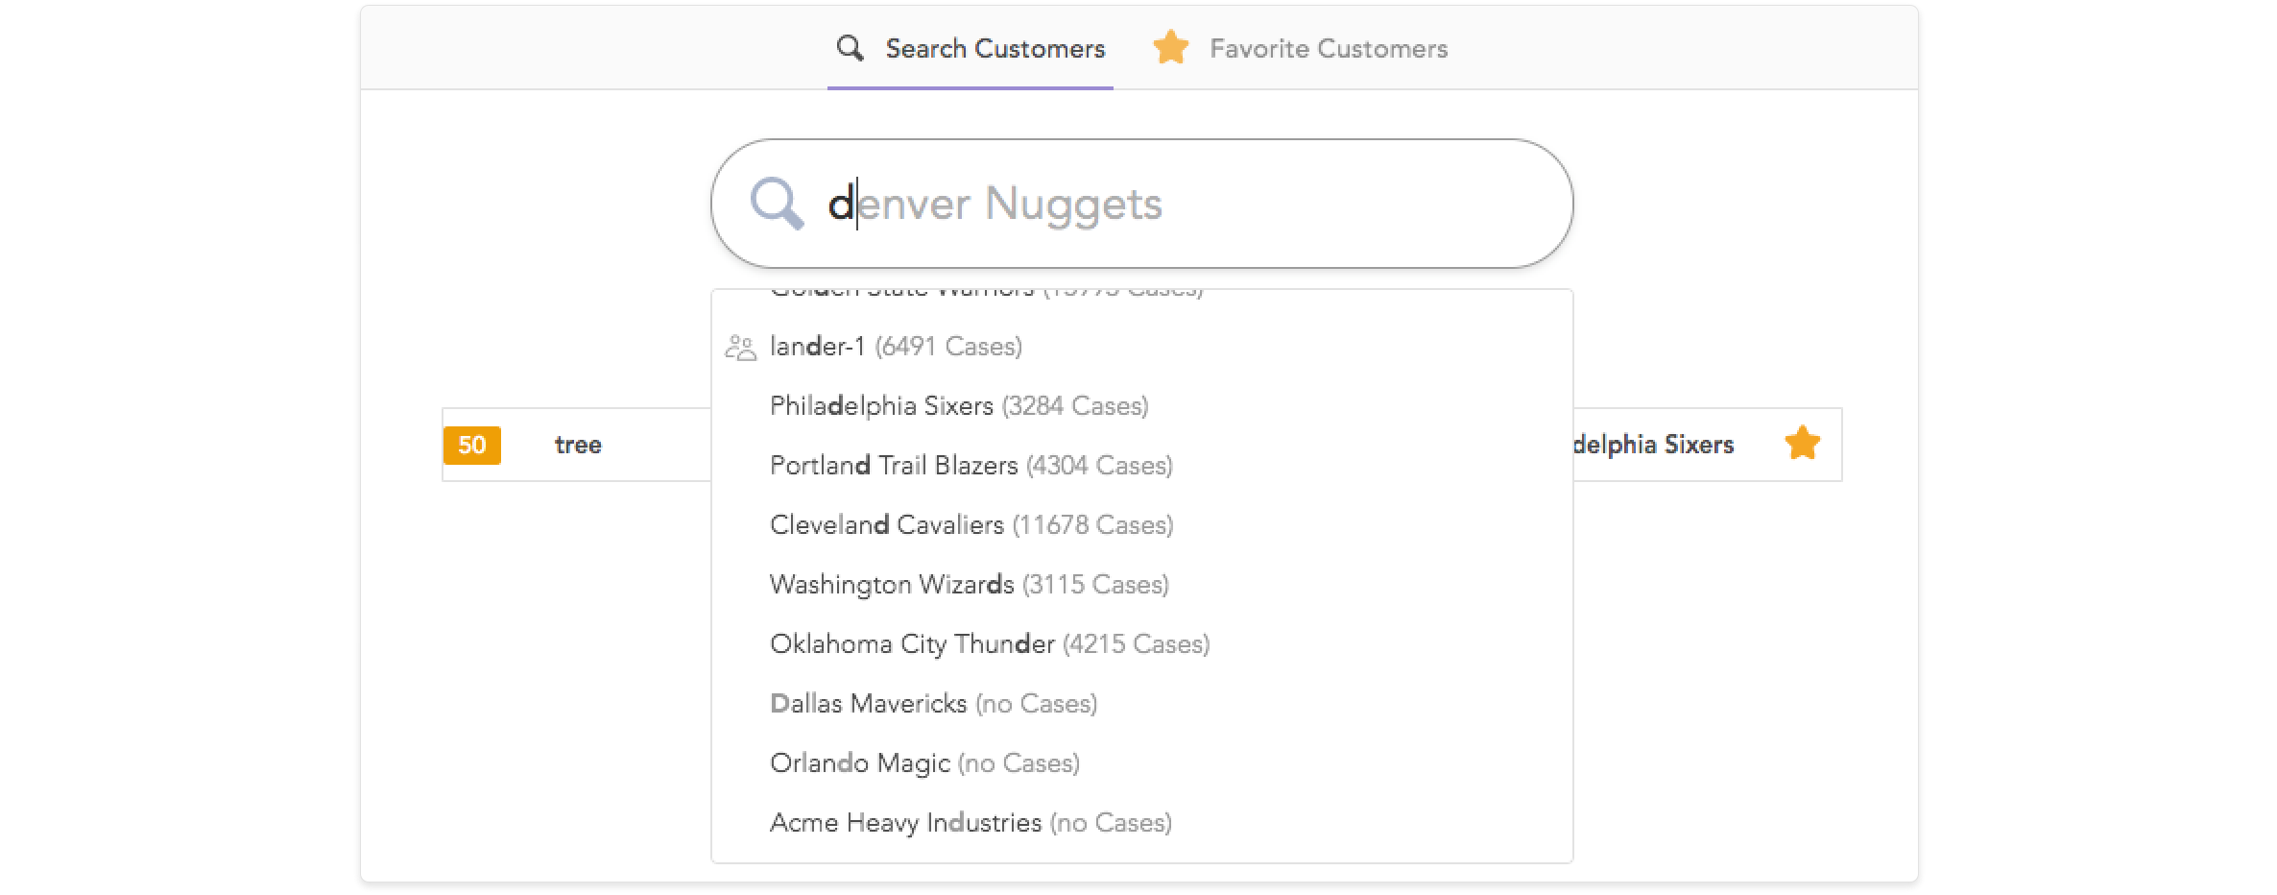Select the lander-1 suggestion
This screenshot has height=895, width=2277.
pyautogui.click(x=1141, y=347)
